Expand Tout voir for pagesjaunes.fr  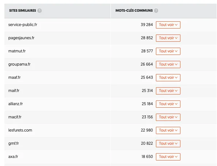pyautogui.click(x=168, y=38)
